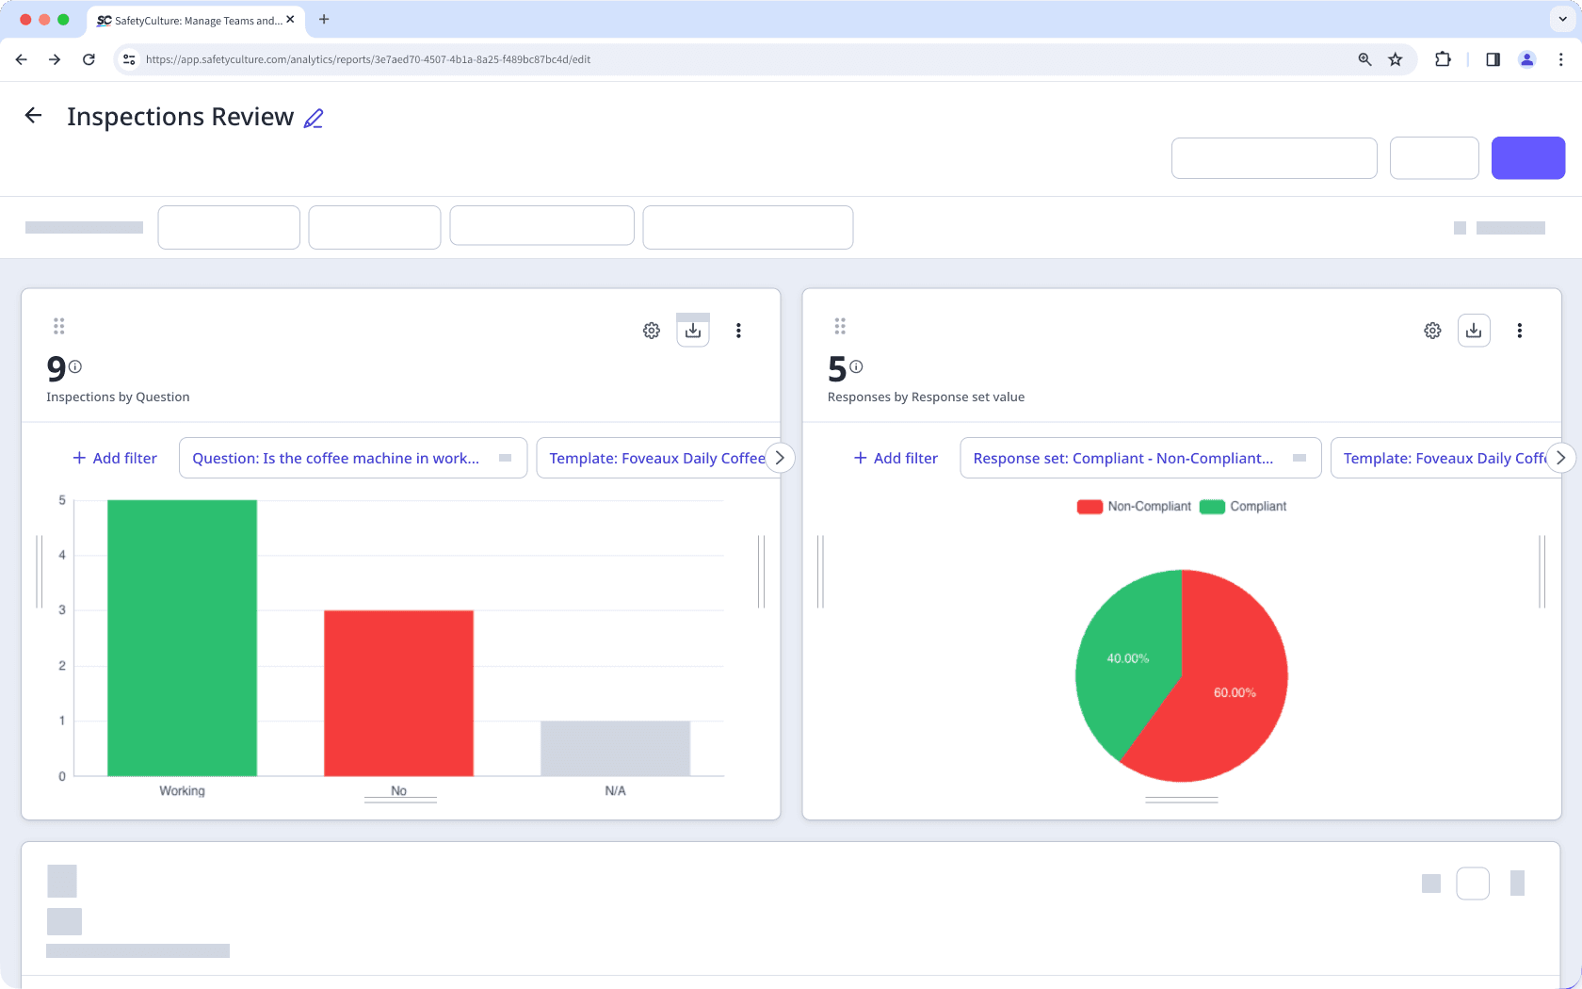This screenshot has width=1582, height=989.
Task: Open a new browser tab
Action: (x=324, y=20)
